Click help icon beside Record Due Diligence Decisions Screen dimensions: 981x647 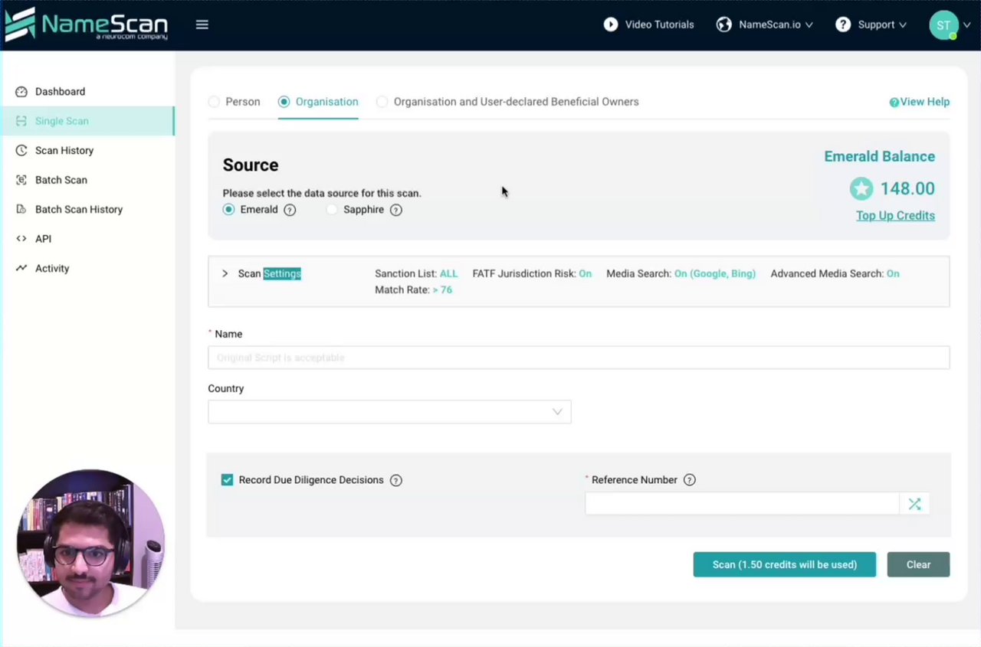(x=395, y=481)
